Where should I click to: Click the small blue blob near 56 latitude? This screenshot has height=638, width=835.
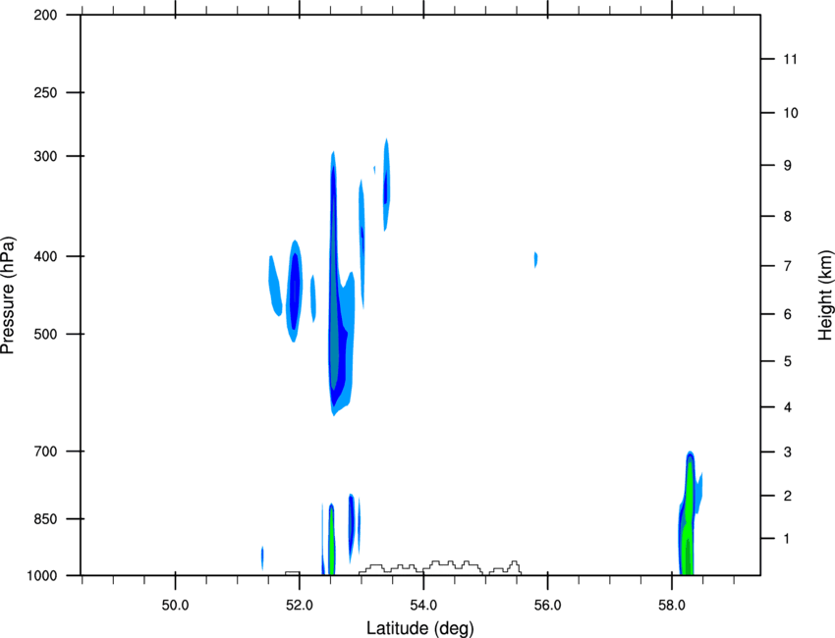[535, 260]
